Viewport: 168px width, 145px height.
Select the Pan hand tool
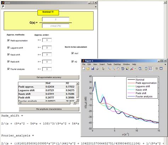point(118,69)
